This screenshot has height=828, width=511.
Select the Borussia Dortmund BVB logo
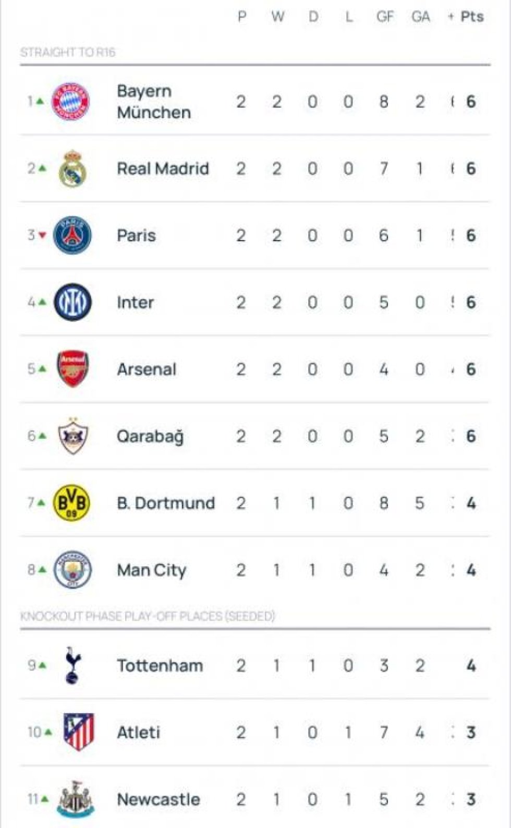[72, 503]
